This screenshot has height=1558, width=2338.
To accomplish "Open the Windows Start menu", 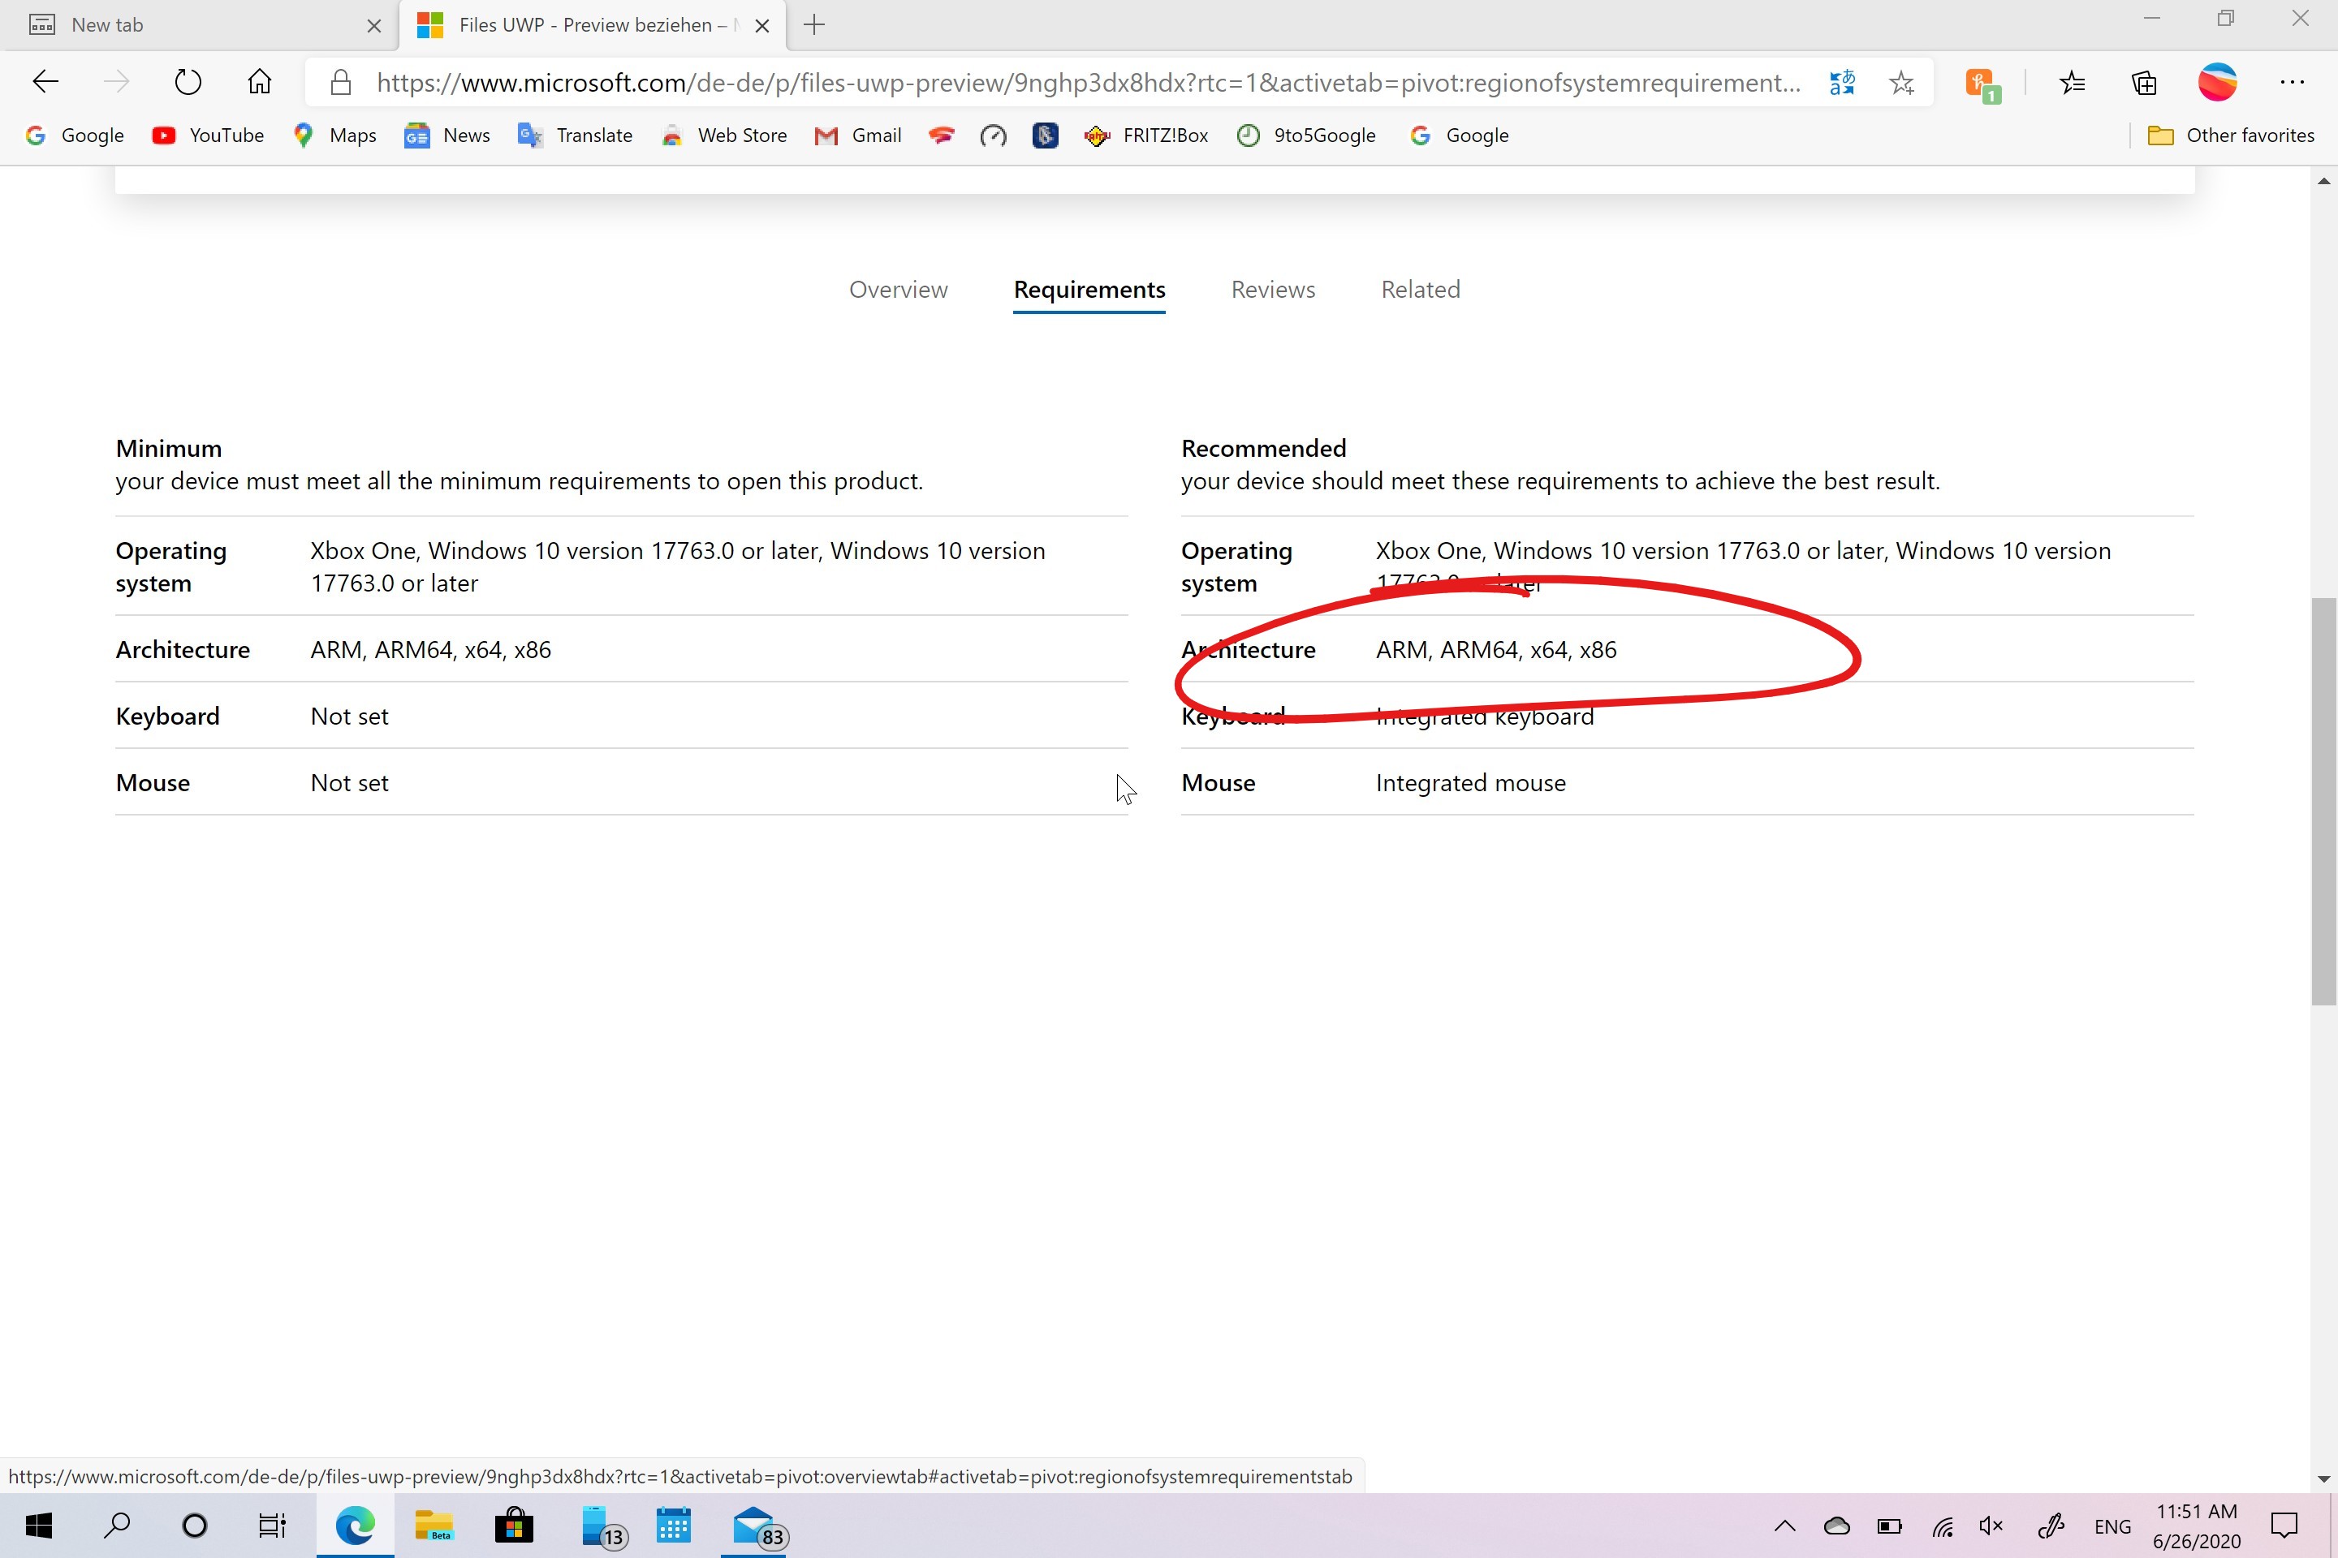I will tap(39, 1526).
